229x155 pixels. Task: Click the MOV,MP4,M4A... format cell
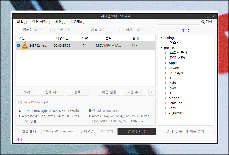coord(108,46)
